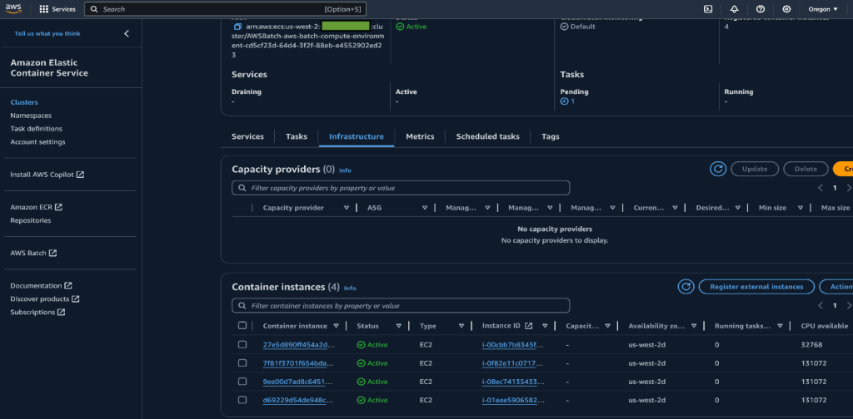Go to previous page of container instances

821,306
